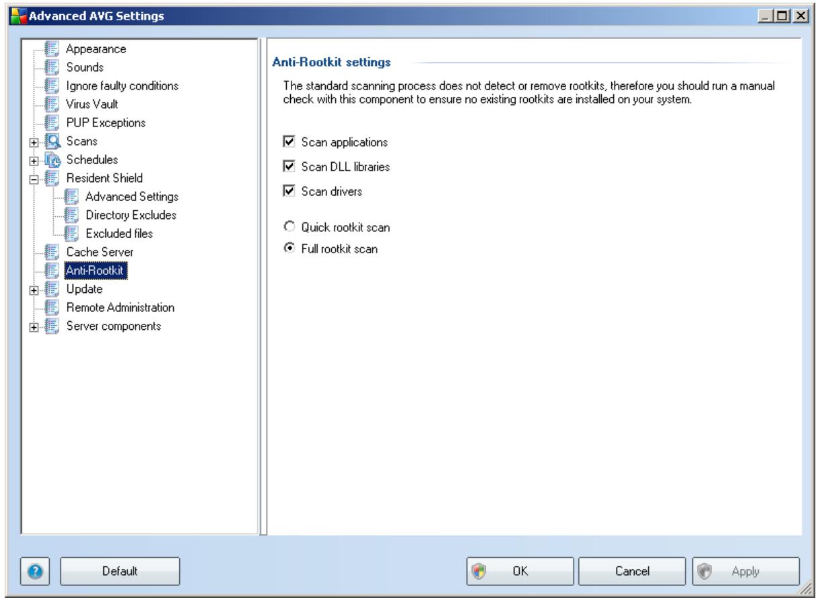Select Update in the tree
Viewport: 816px width, 598px height.
(x=84, y=289)
